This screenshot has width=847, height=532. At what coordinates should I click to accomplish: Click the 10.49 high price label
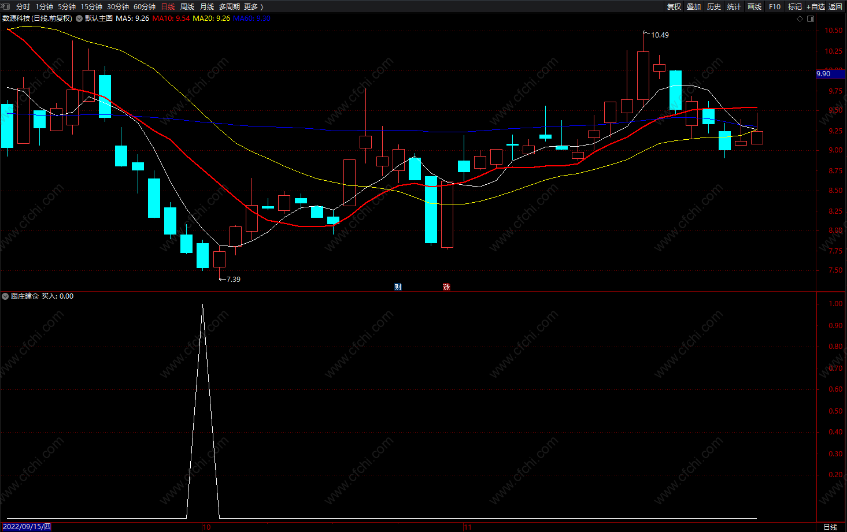pyautogui.click(x=660, y=35)
